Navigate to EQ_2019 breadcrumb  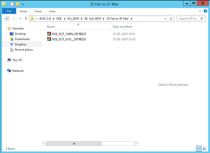73,19
